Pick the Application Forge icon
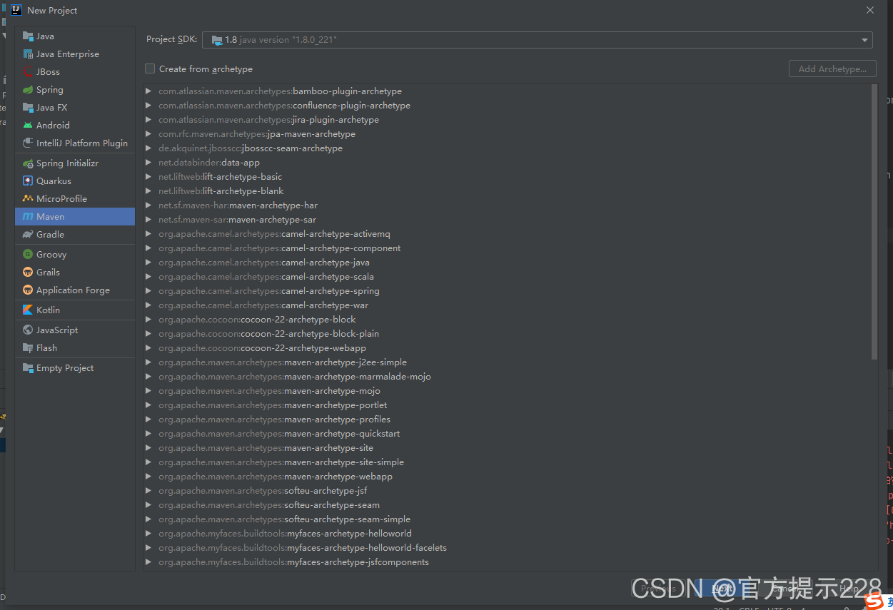This screenshot has height=610, width=893. coord(28,290)
